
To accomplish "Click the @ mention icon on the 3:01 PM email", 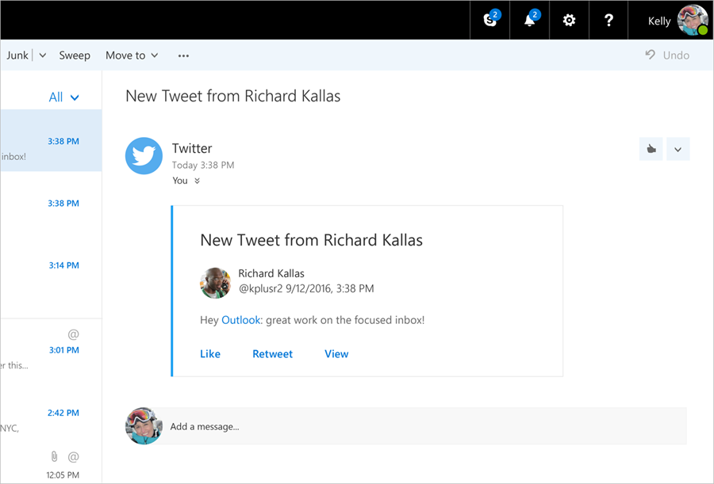I will (x=74, y=336).
